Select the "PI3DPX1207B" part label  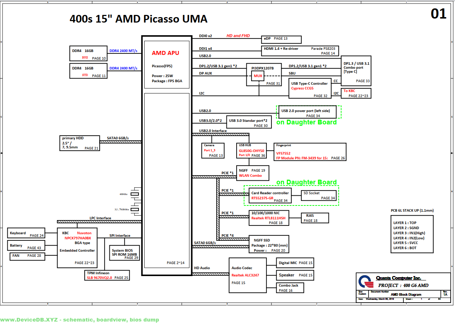point(262,68)
